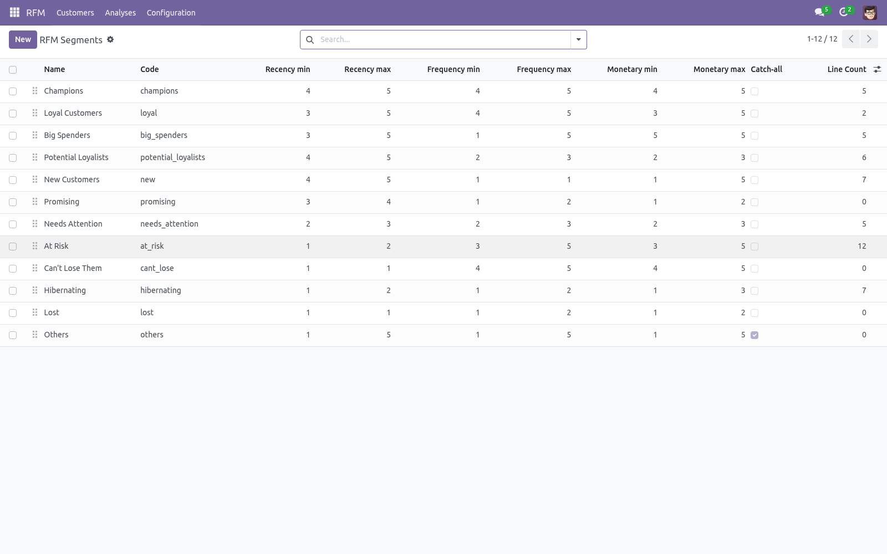Click the gear icon beside RFM Segments
The width and height of the screenshot is (887, 554).
pos(110,39)
